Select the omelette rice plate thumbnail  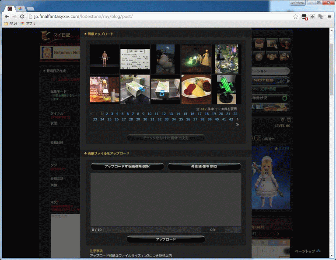(196, 89)
